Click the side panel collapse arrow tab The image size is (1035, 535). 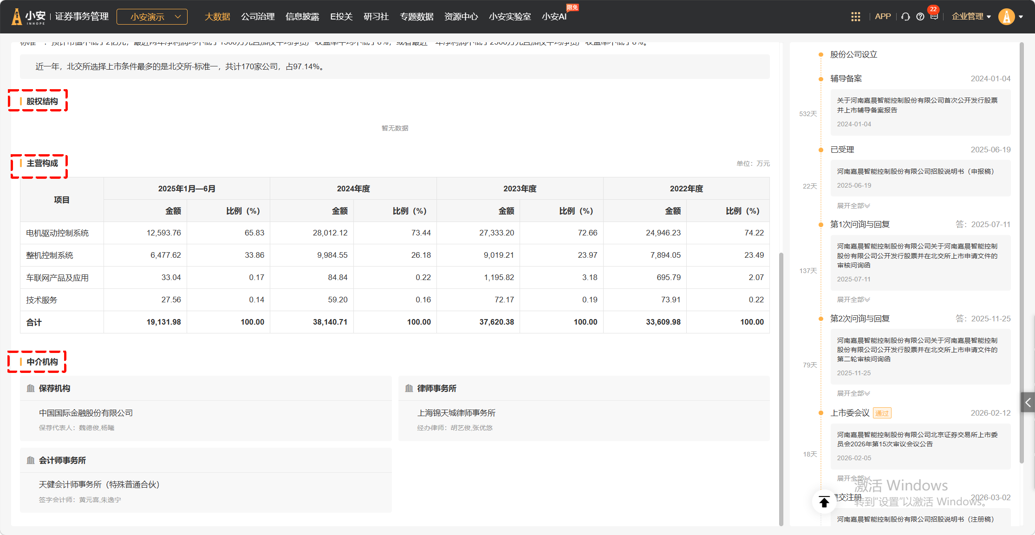[x=1028, y=403]
